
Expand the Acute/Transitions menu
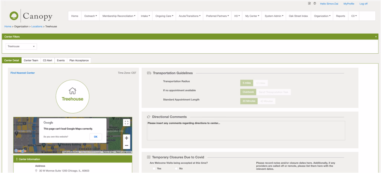click(189, 16)
